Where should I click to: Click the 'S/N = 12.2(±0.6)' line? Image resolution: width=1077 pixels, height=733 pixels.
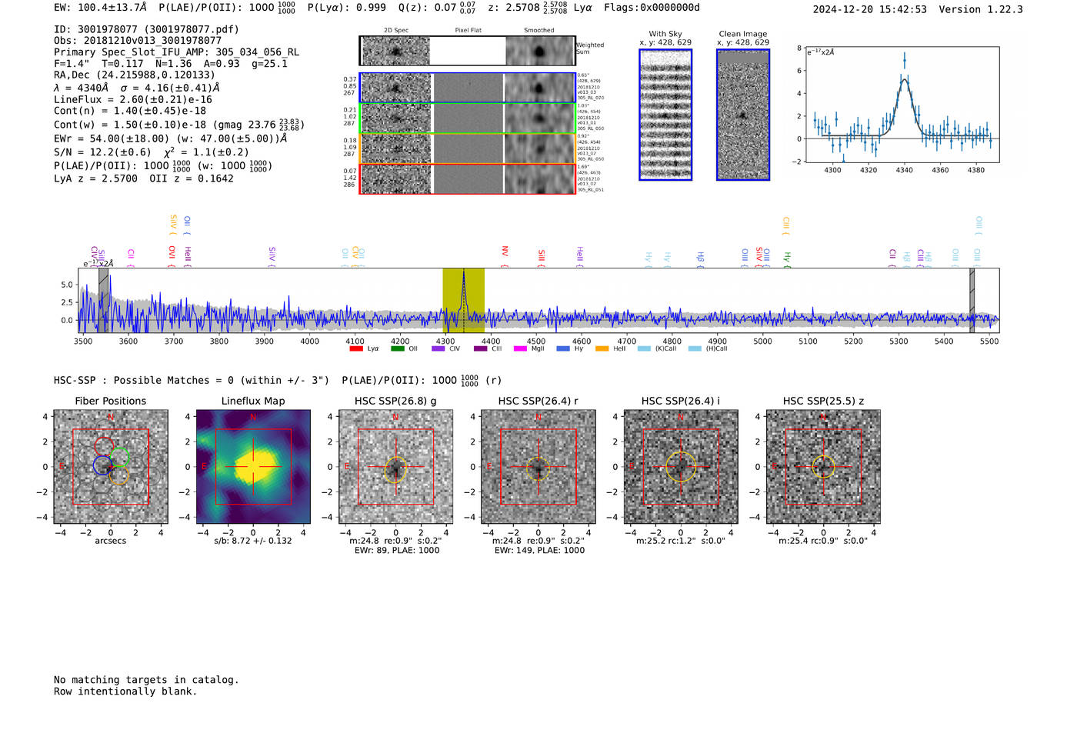pos(152,152)
